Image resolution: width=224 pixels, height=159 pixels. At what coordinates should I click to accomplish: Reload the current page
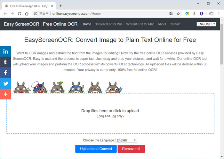click(20, 14)
